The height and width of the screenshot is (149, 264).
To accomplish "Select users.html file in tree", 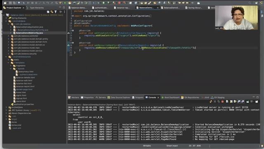I will [x=19, y=101].
